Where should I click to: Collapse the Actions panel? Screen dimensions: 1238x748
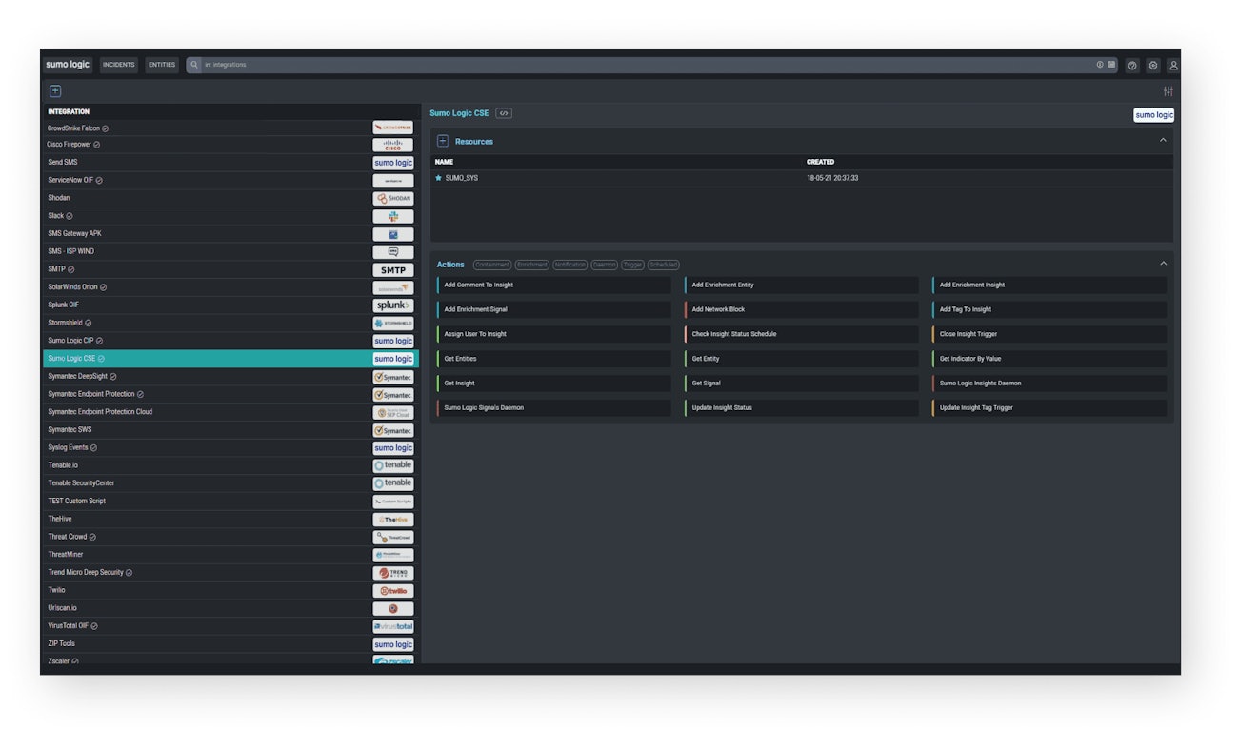(1163, 264)
